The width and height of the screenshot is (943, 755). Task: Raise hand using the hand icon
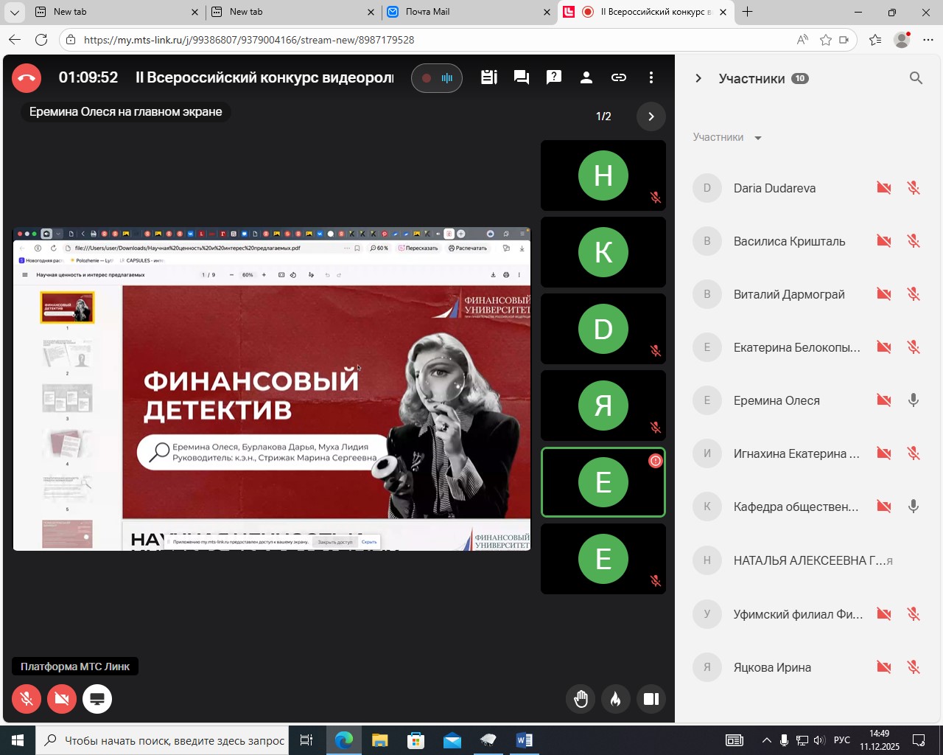point(581,699)
